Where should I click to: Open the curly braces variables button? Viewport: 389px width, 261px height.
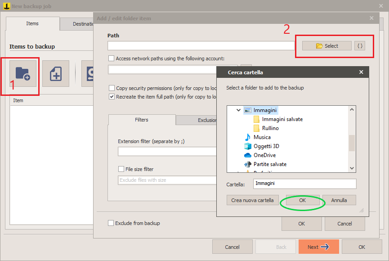point(360,46)
